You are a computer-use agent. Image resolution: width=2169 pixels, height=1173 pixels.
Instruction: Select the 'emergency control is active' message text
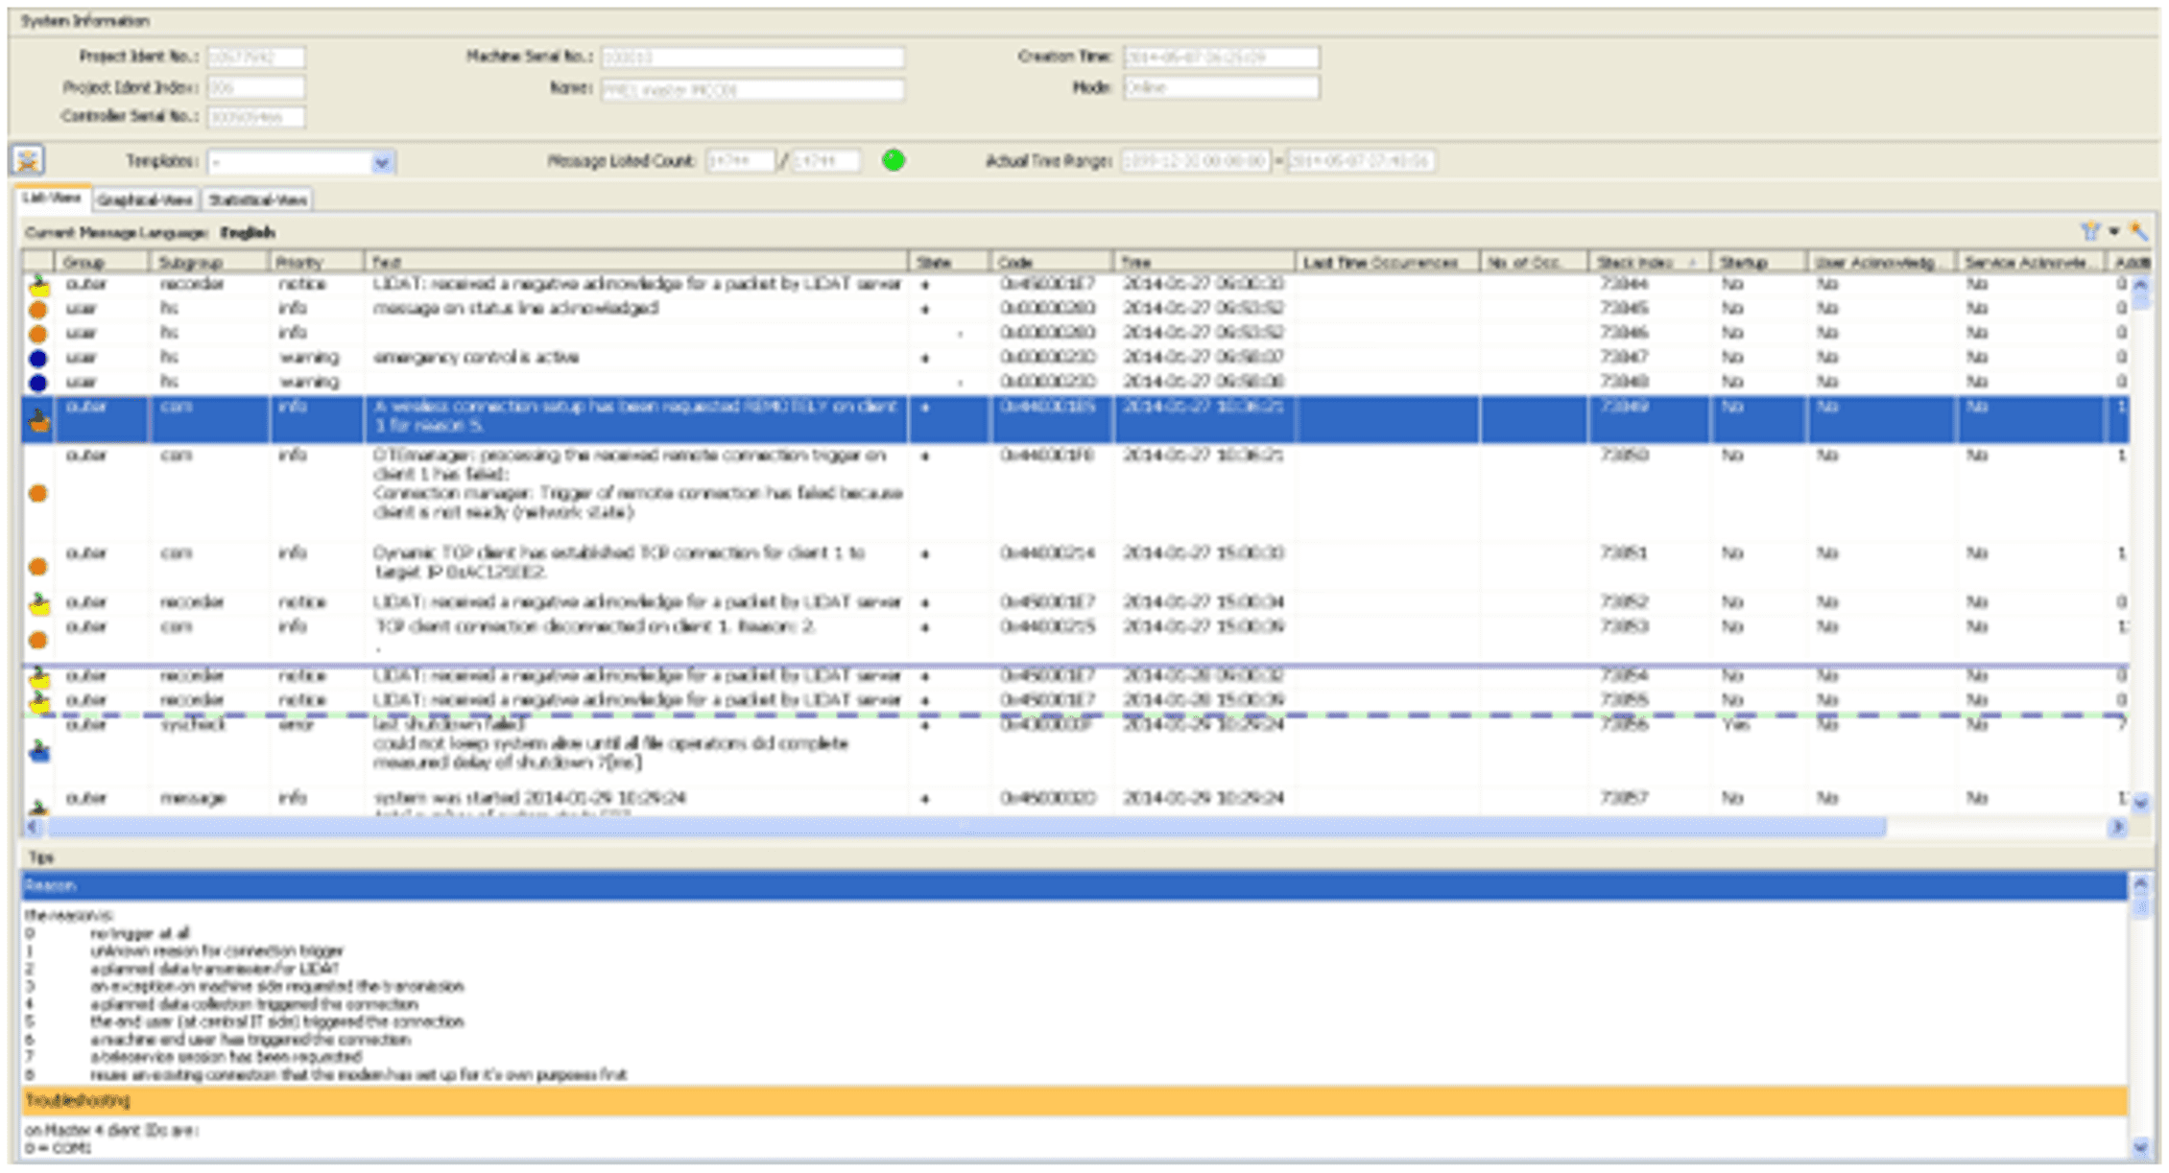[x=476, y=357]
